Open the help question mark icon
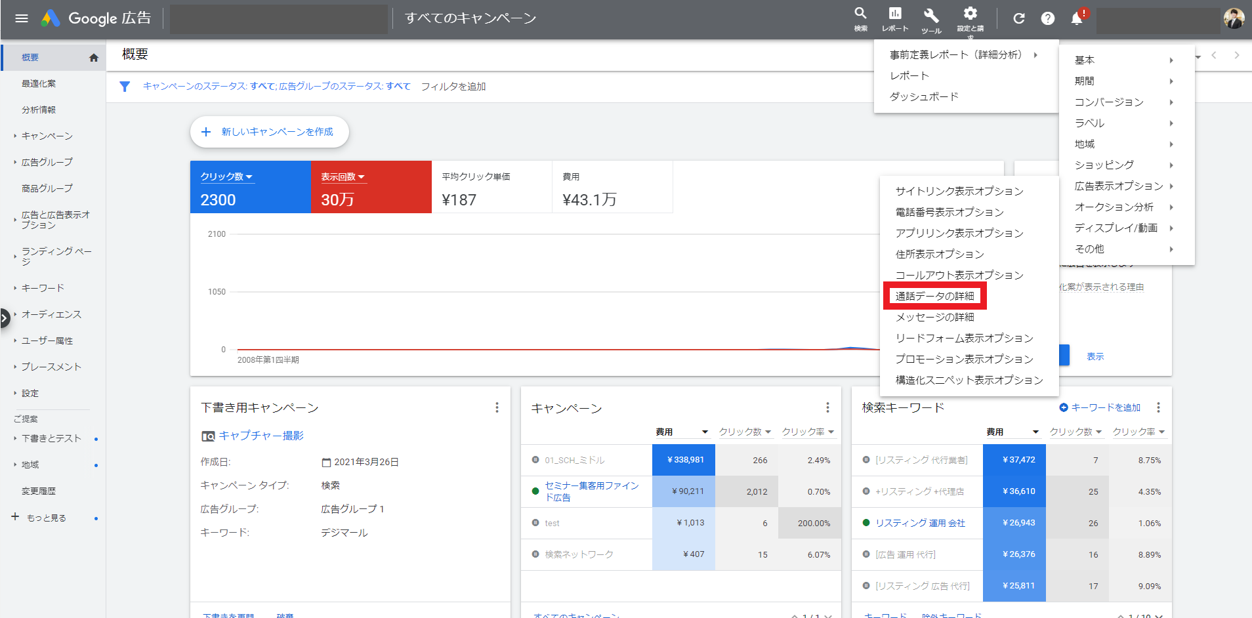The width and height of the screenshot is (1252, 618). tap(1048, 18)
